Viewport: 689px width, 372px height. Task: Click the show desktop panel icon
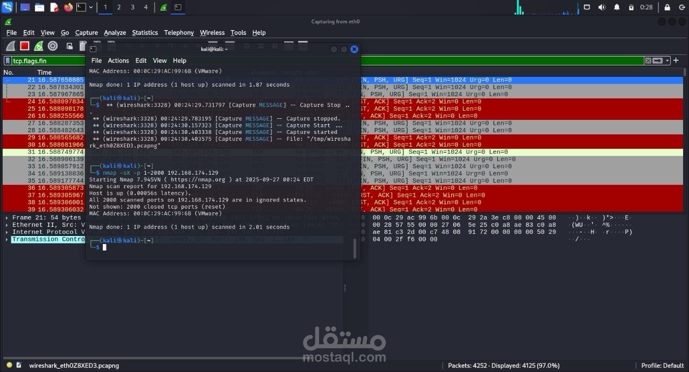point(25,7)
